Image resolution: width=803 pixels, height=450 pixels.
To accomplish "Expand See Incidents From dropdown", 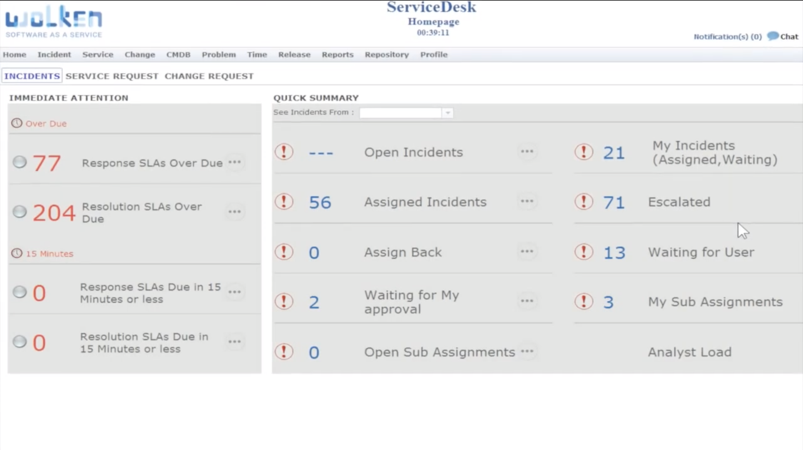I will 448,113.
